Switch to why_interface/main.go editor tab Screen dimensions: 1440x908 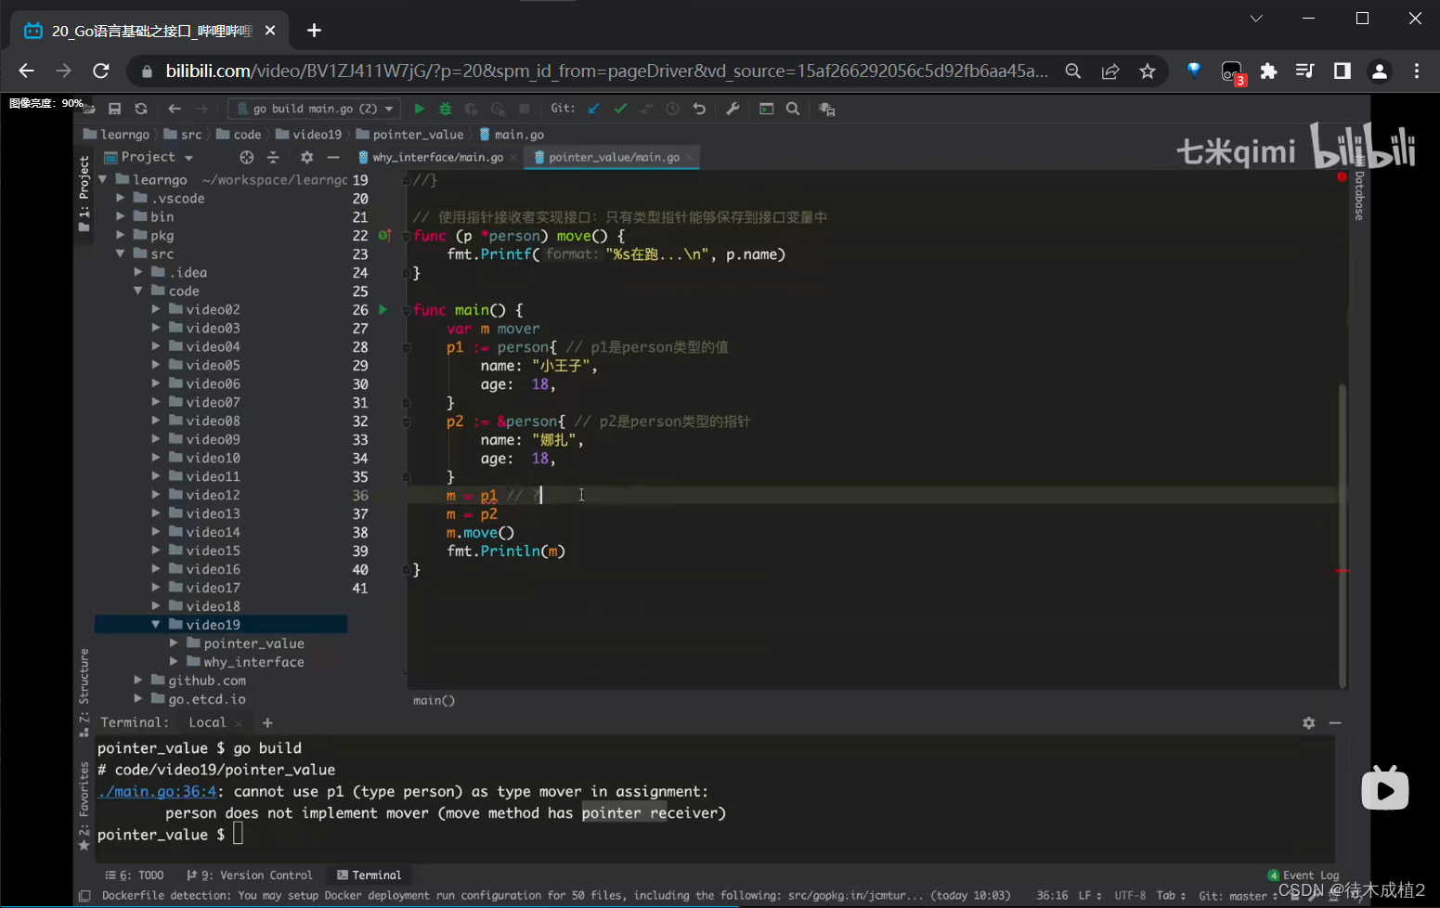pos(437,158)
